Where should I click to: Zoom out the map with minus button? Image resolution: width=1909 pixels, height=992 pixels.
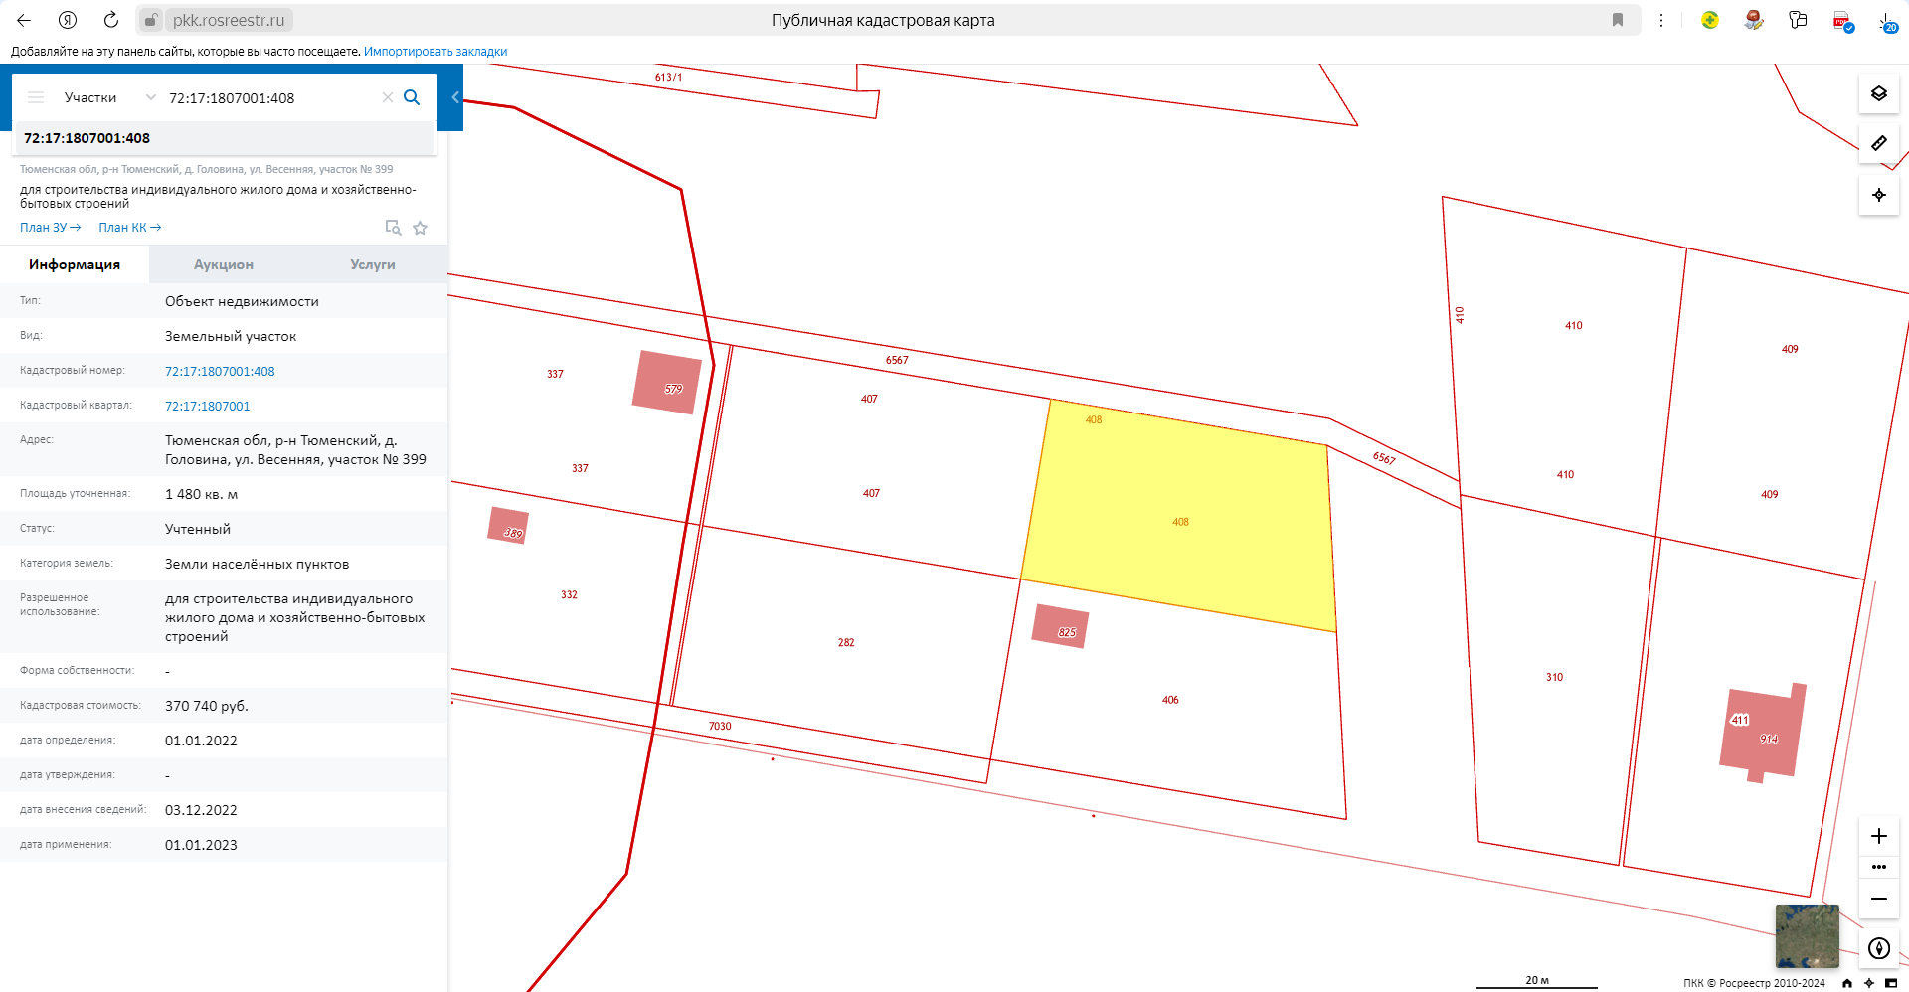click(1879, 899)
